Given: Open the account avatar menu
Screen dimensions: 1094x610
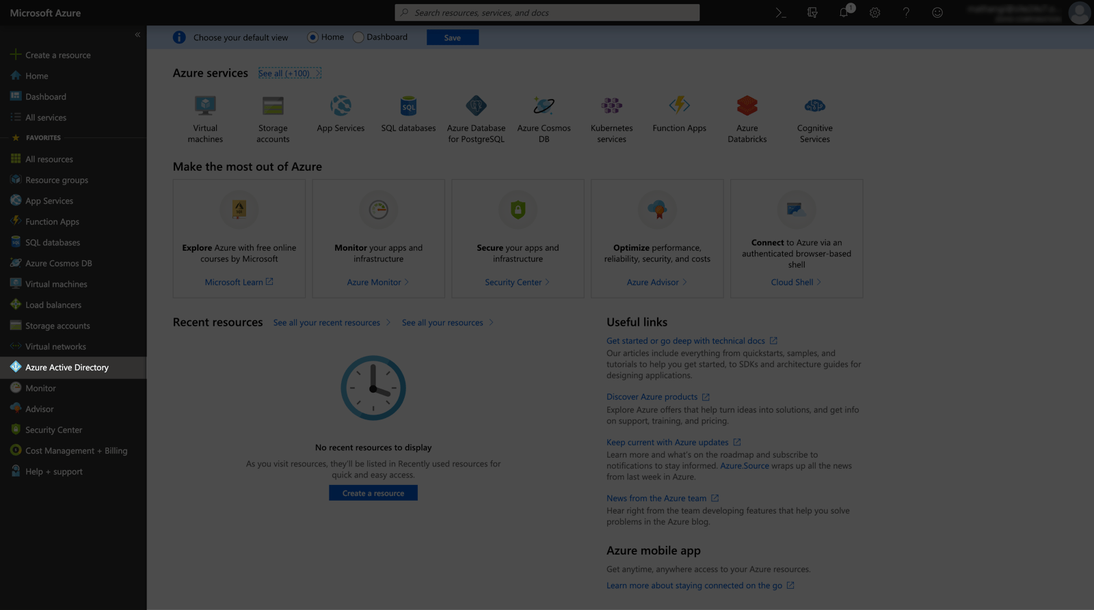Looking at the screenshot, I should click(1079, 12).
